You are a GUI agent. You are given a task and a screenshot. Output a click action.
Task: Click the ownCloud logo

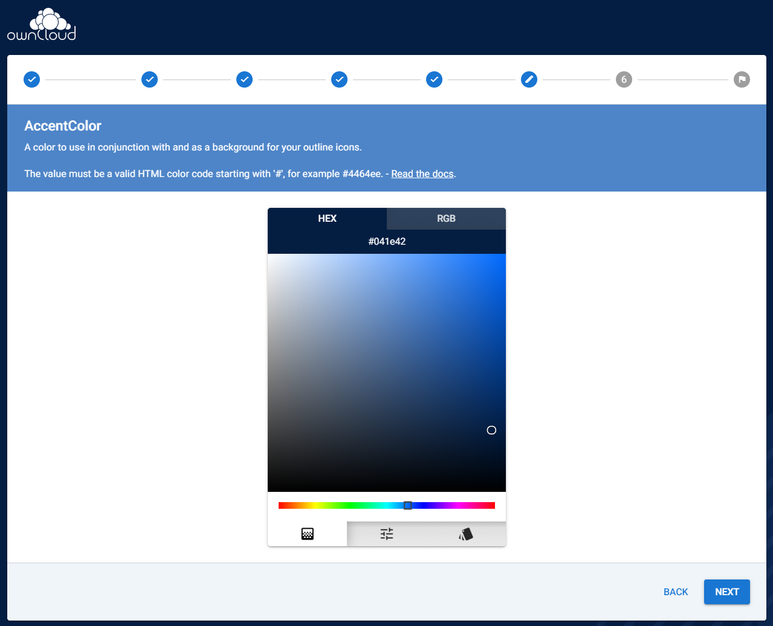[41, 24]
